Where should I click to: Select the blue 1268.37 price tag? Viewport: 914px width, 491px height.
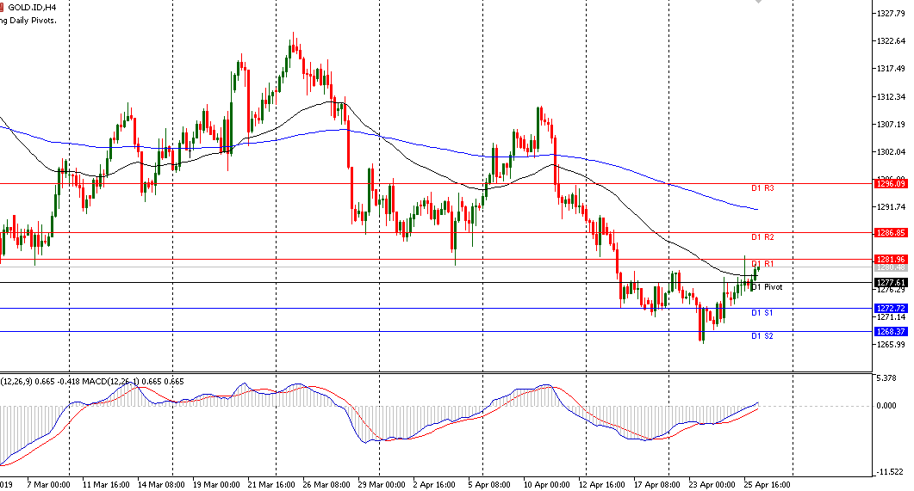tap(890, 332)
